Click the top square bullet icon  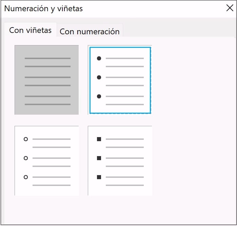coord(99,139)
